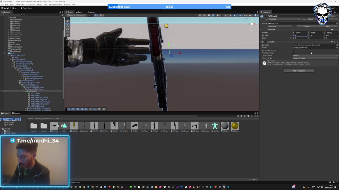
Task: Open the Animator component options menu
Action: 337,42
